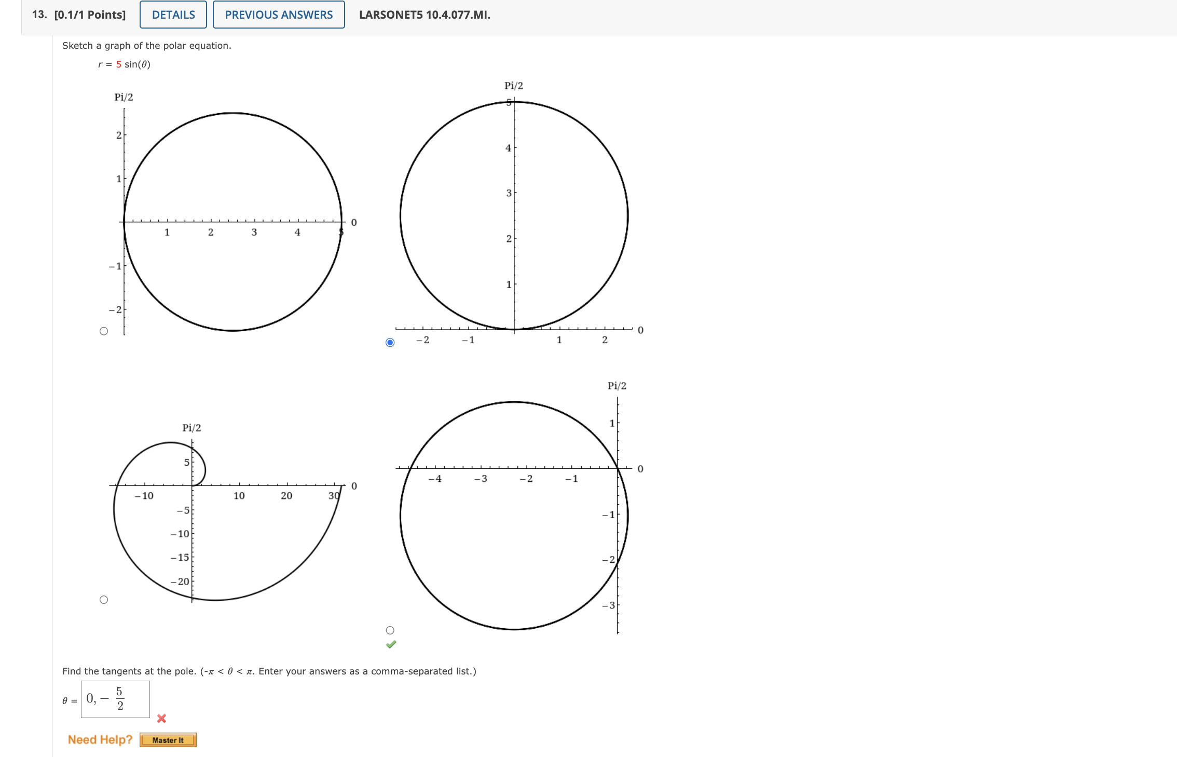Click the Need Help? link
The height and width of the screenshot is (757, 1177).
click(100, 739)
